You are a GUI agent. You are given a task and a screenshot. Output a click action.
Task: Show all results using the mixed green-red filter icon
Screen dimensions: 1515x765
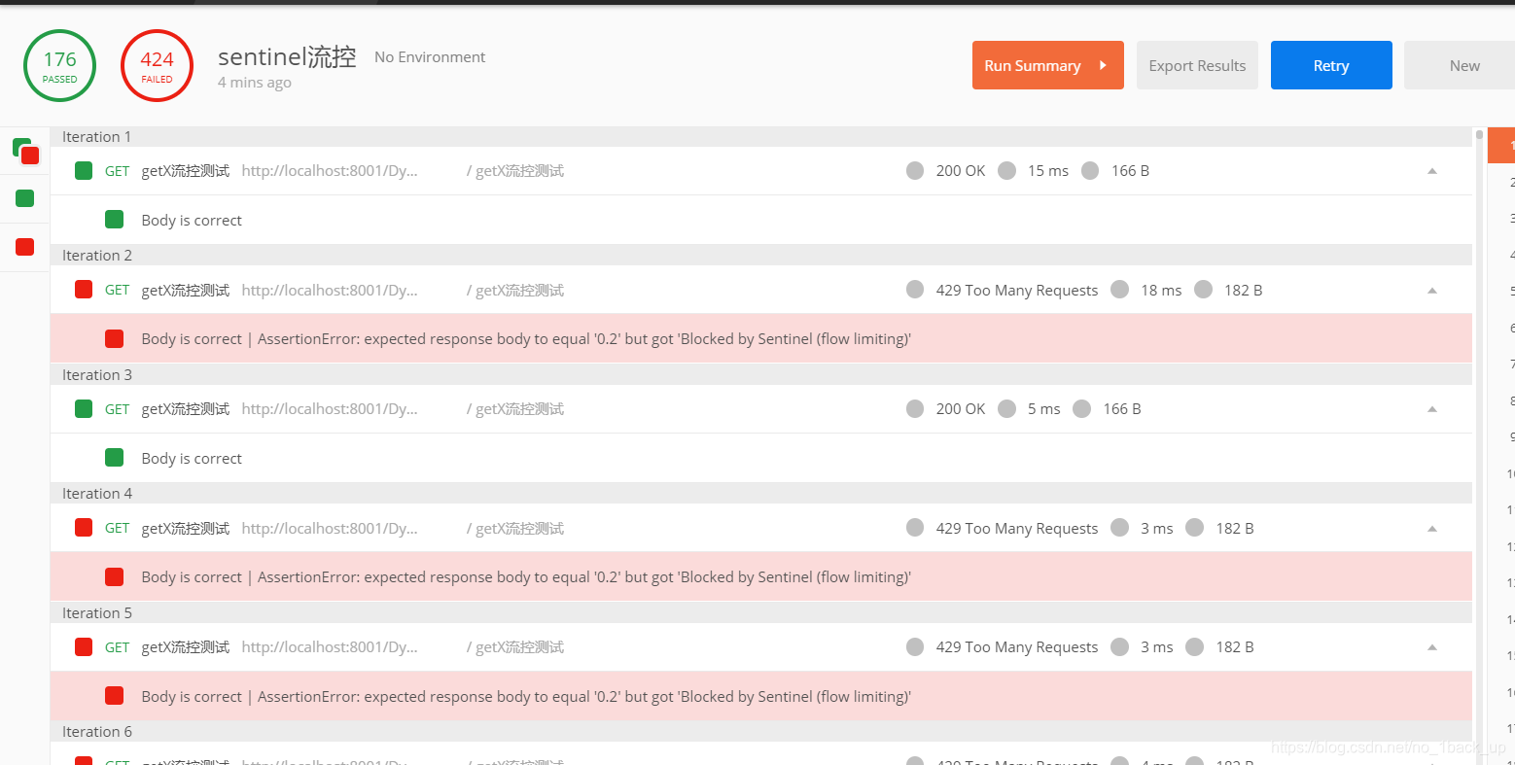(26, 152)
